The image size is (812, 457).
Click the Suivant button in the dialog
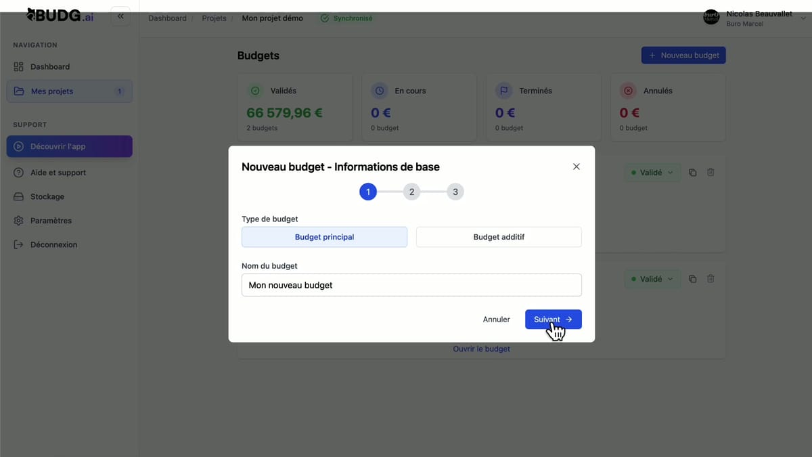coord(553,319)
